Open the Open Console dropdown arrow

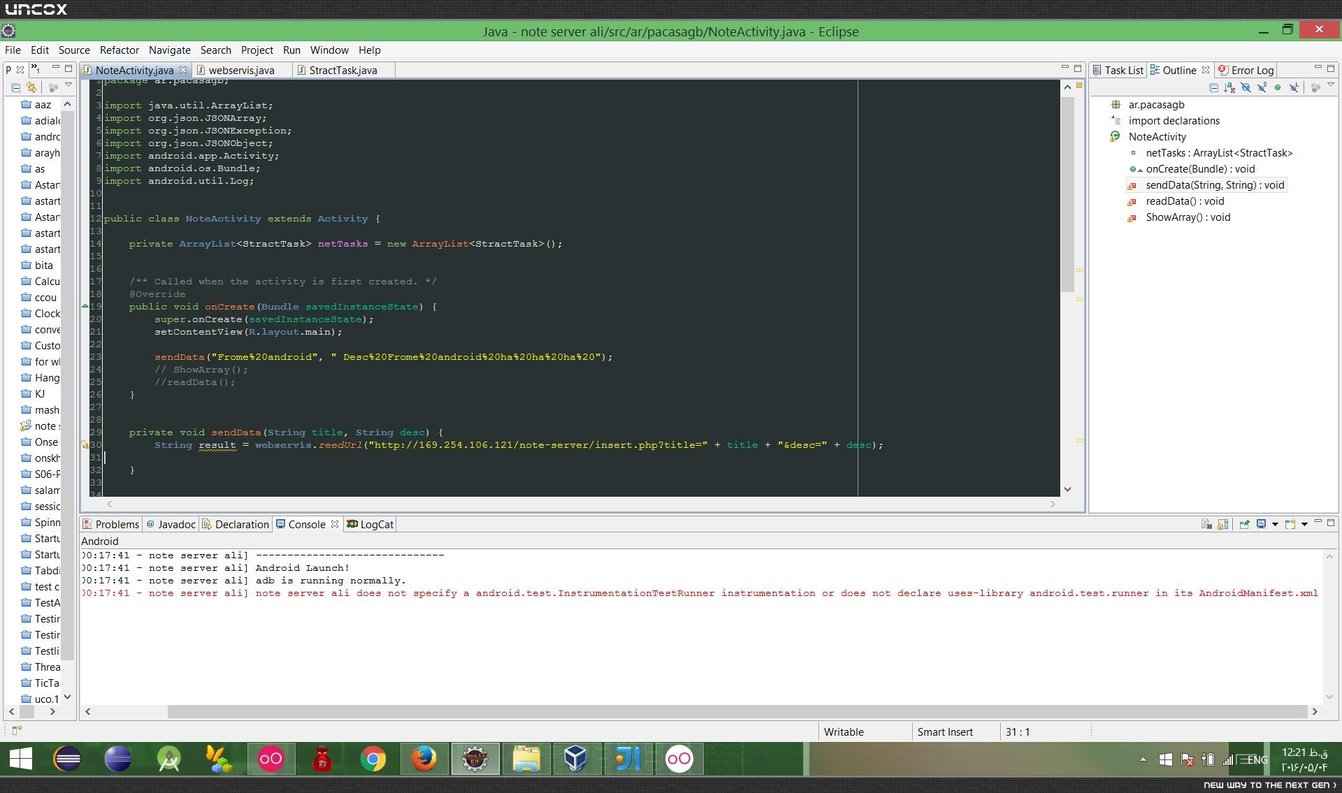1304,525
